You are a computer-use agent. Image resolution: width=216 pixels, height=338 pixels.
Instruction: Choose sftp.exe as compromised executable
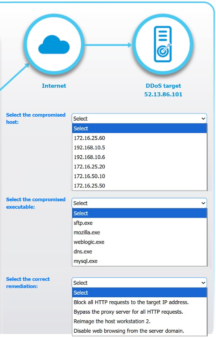(139, 223)
